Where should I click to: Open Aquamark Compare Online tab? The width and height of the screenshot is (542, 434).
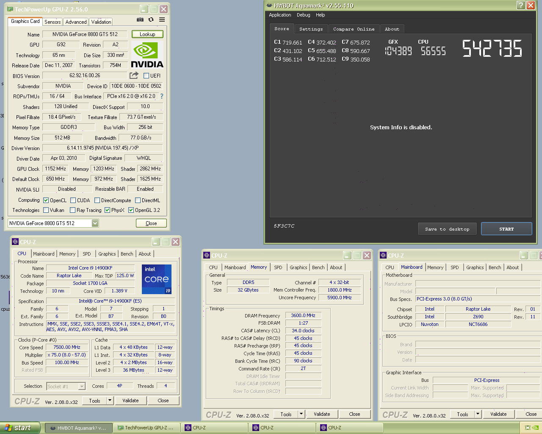coord(354,29)
